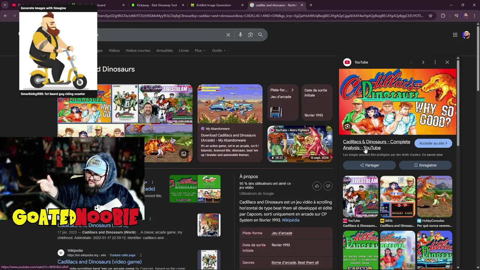Switch to Kickaway - Kick Giveaway Tool tab

point(157,5)
